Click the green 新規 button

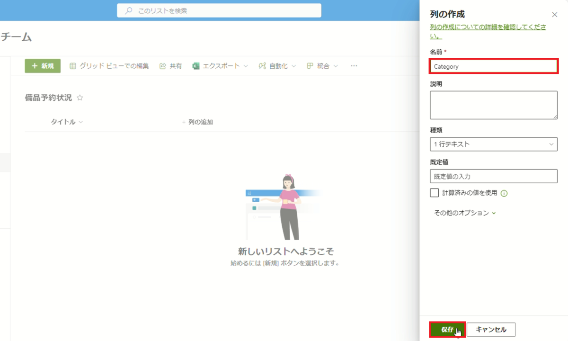coord(43,66)
